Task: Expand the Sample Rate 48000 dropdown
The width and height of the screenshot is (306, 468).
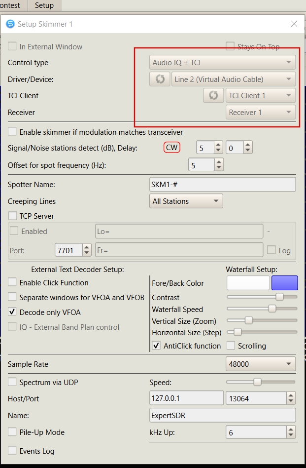Action: click(261, 364)
